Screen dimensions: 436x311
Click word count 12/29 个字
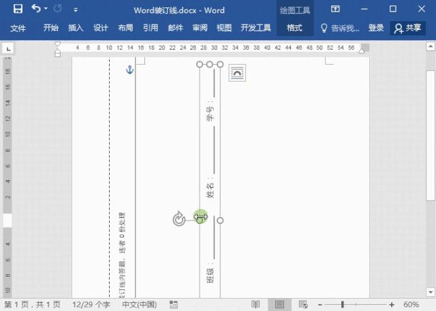point(91,305)
